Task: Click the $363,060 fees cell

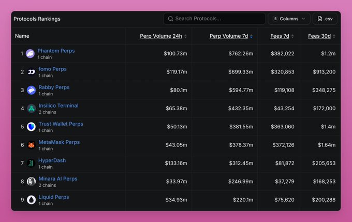Action: click(x=283, y=127)
